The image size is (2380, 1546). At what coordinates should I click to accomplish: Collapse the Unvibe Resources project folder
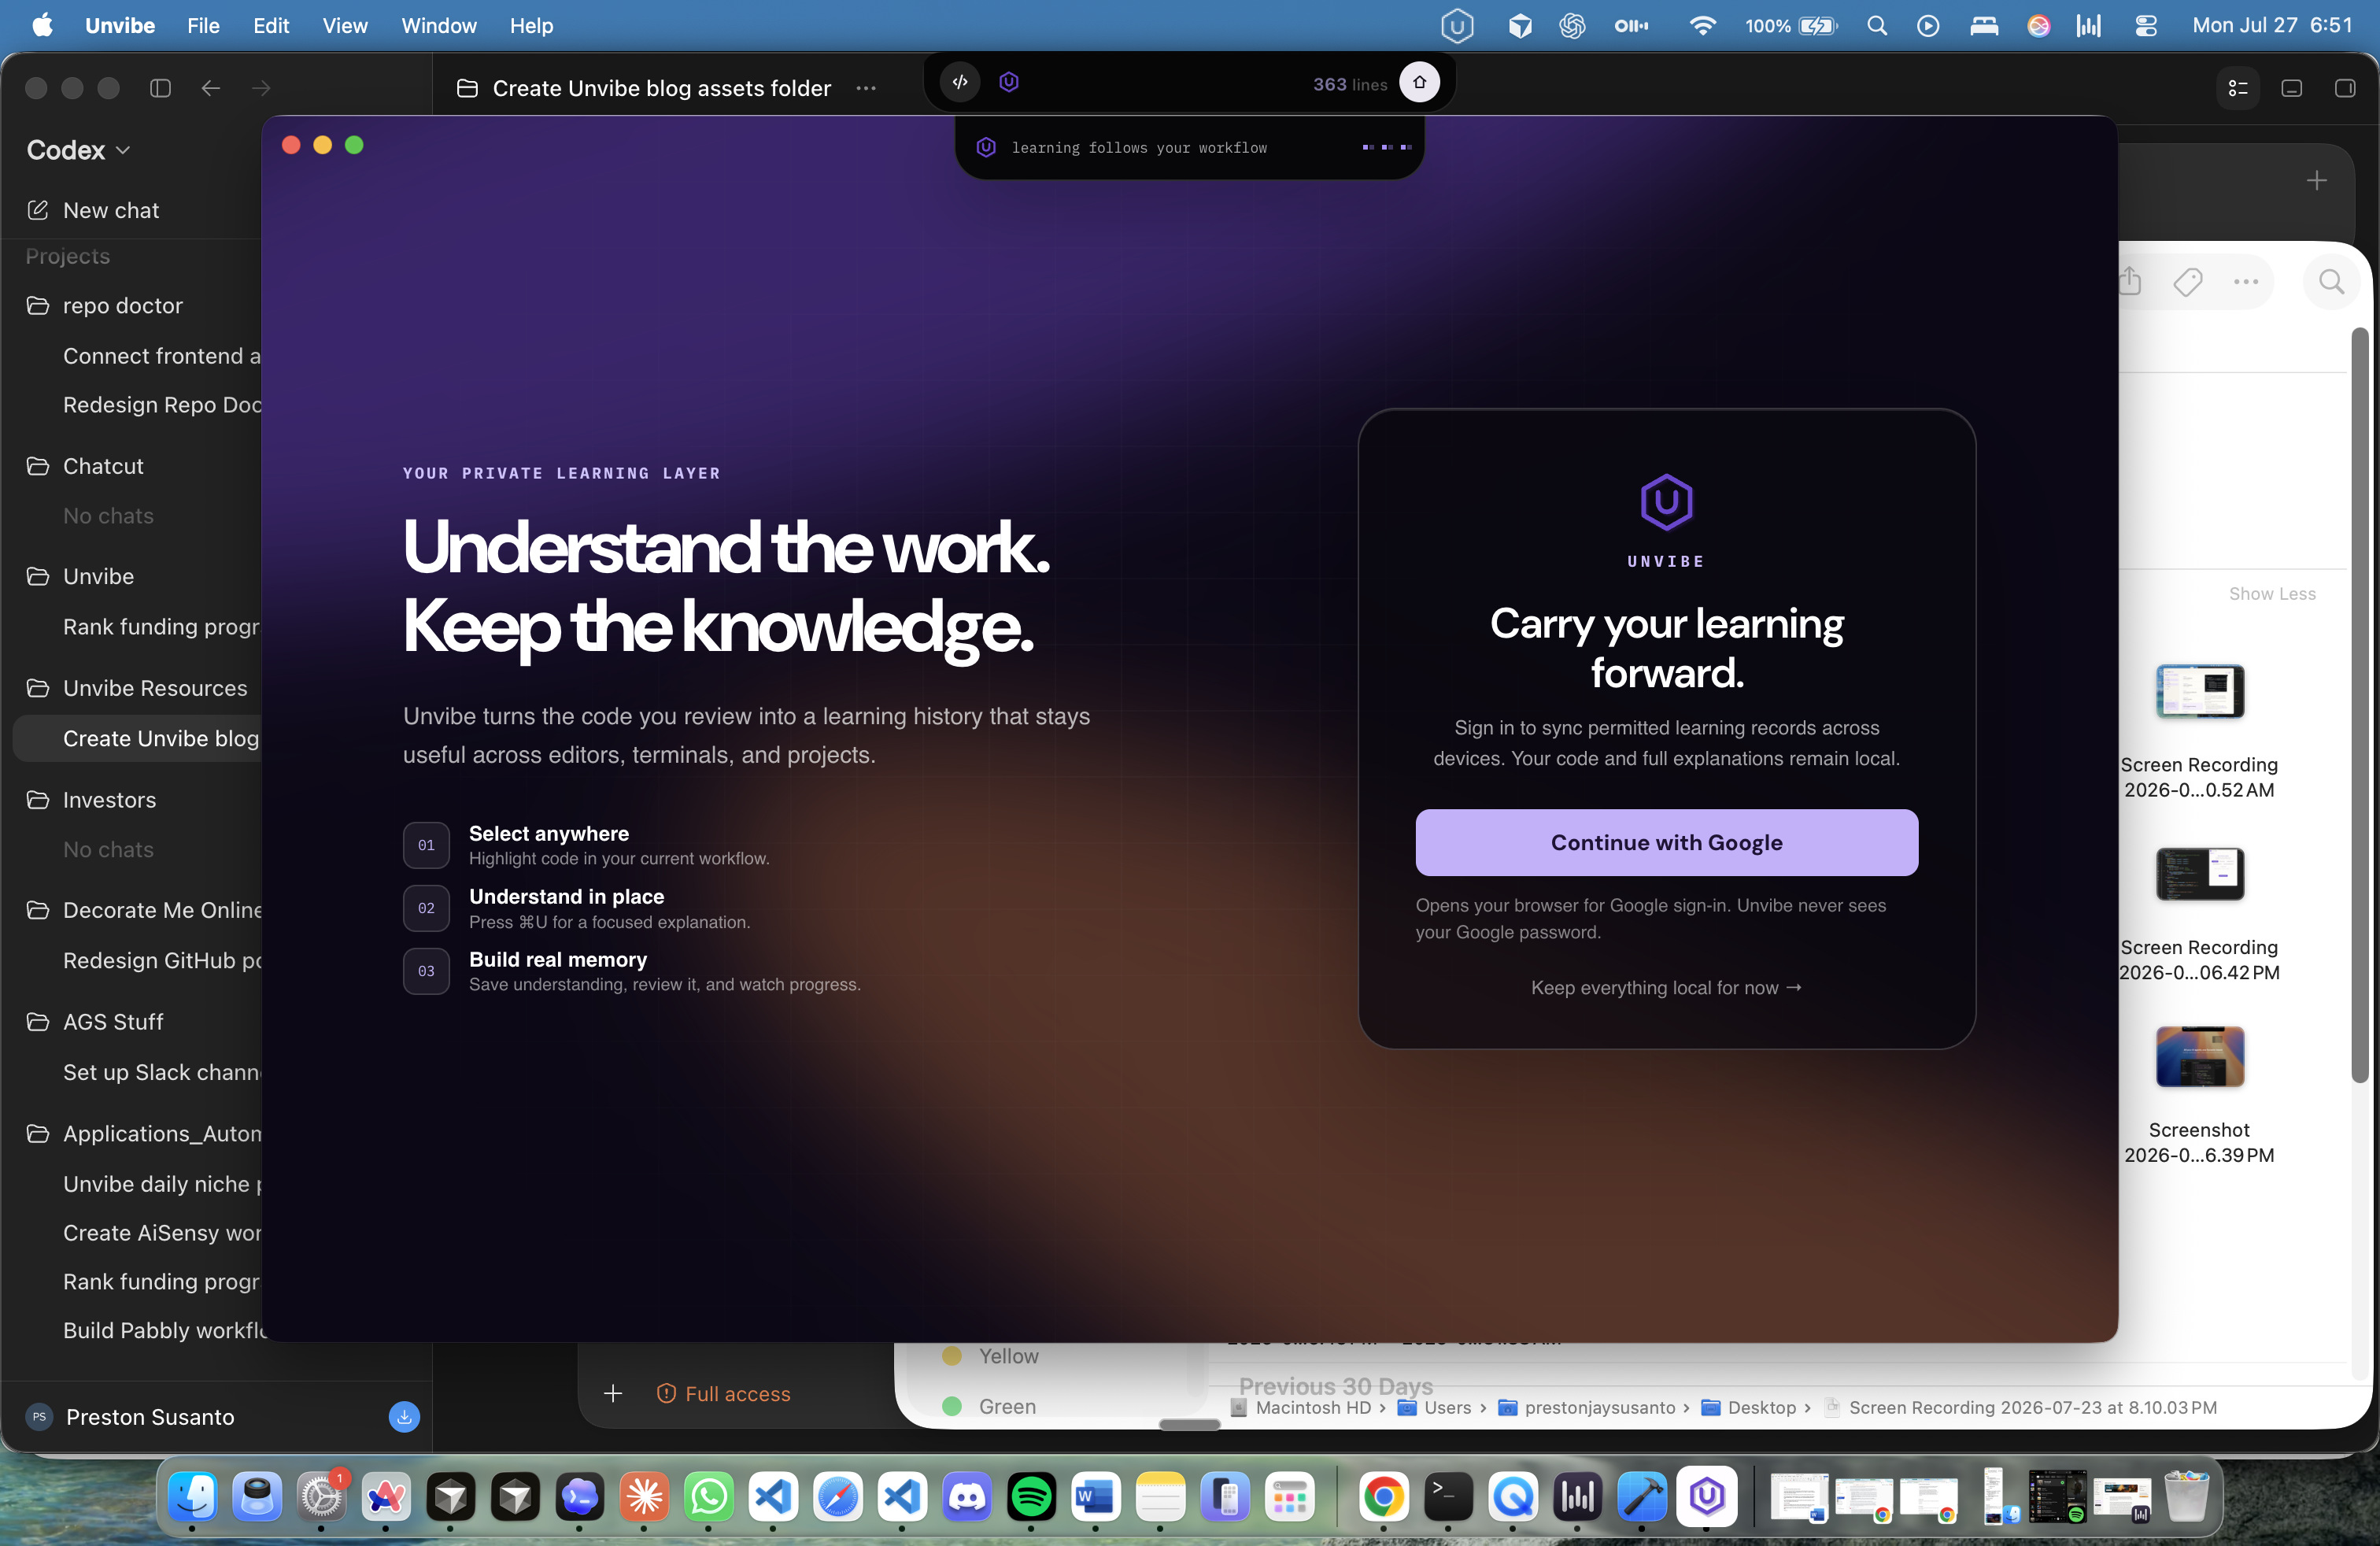38,688
